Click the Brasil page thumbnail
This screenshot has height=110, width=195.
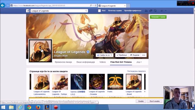pos(134,82)
